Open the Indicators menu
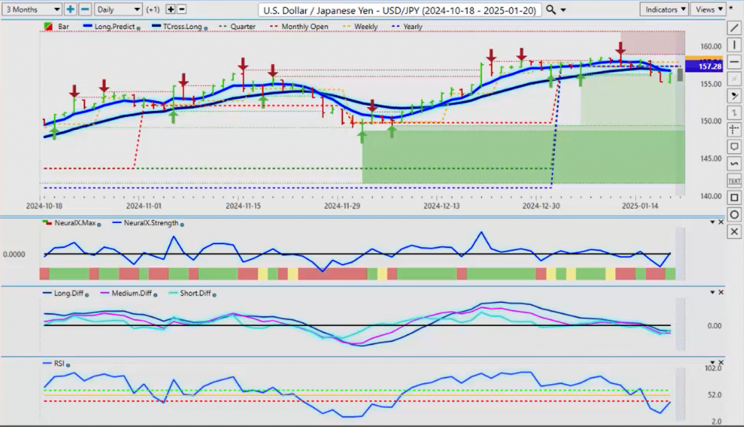This screenshot has height=427, width=744. pyautogui.click(x=664, y=9)
